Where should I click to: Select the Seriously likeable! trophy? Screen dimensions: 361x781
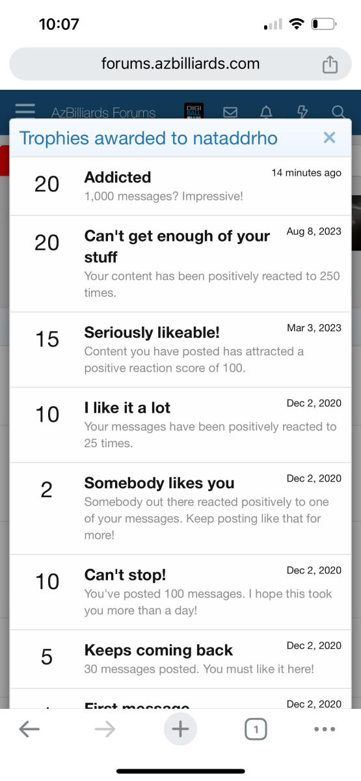(x=181, y=350)
